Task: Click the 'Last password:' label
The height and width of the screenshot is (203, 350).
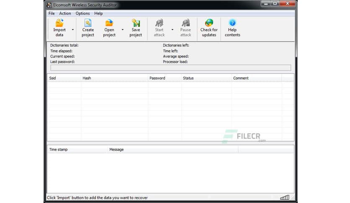Action: pos(62,62)
